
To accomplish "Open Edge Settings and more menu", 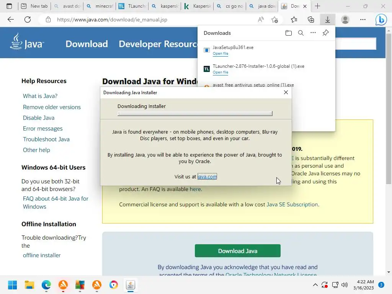I will click(363, 20).
